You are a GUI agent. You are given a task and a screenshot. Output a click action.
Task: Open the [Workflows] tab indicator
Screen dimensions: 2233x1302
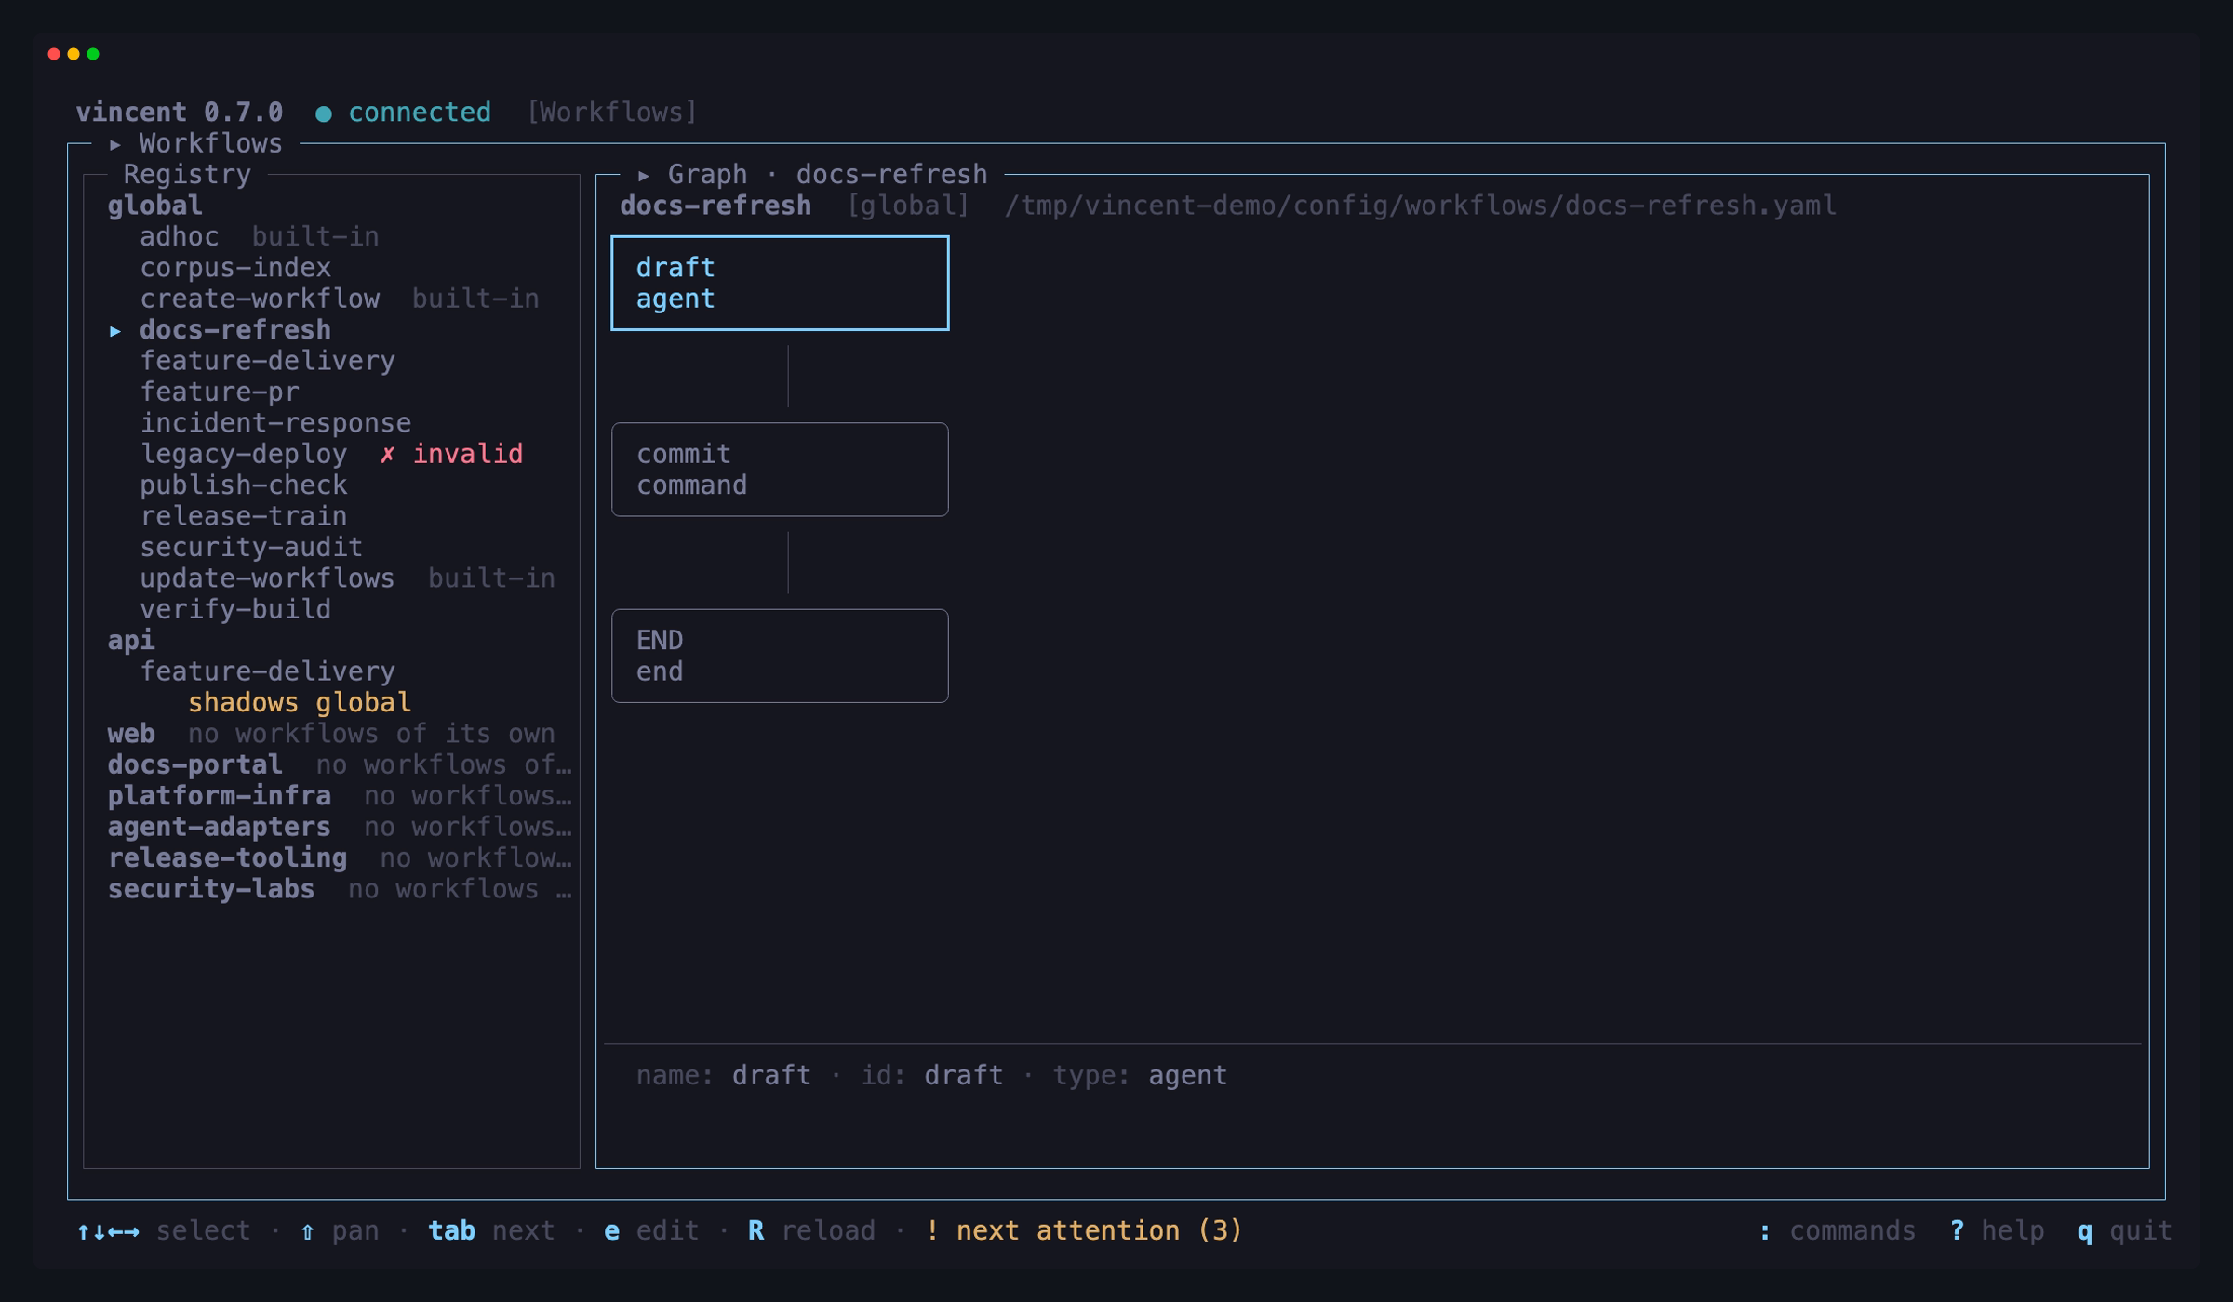[x=612, y=113]
